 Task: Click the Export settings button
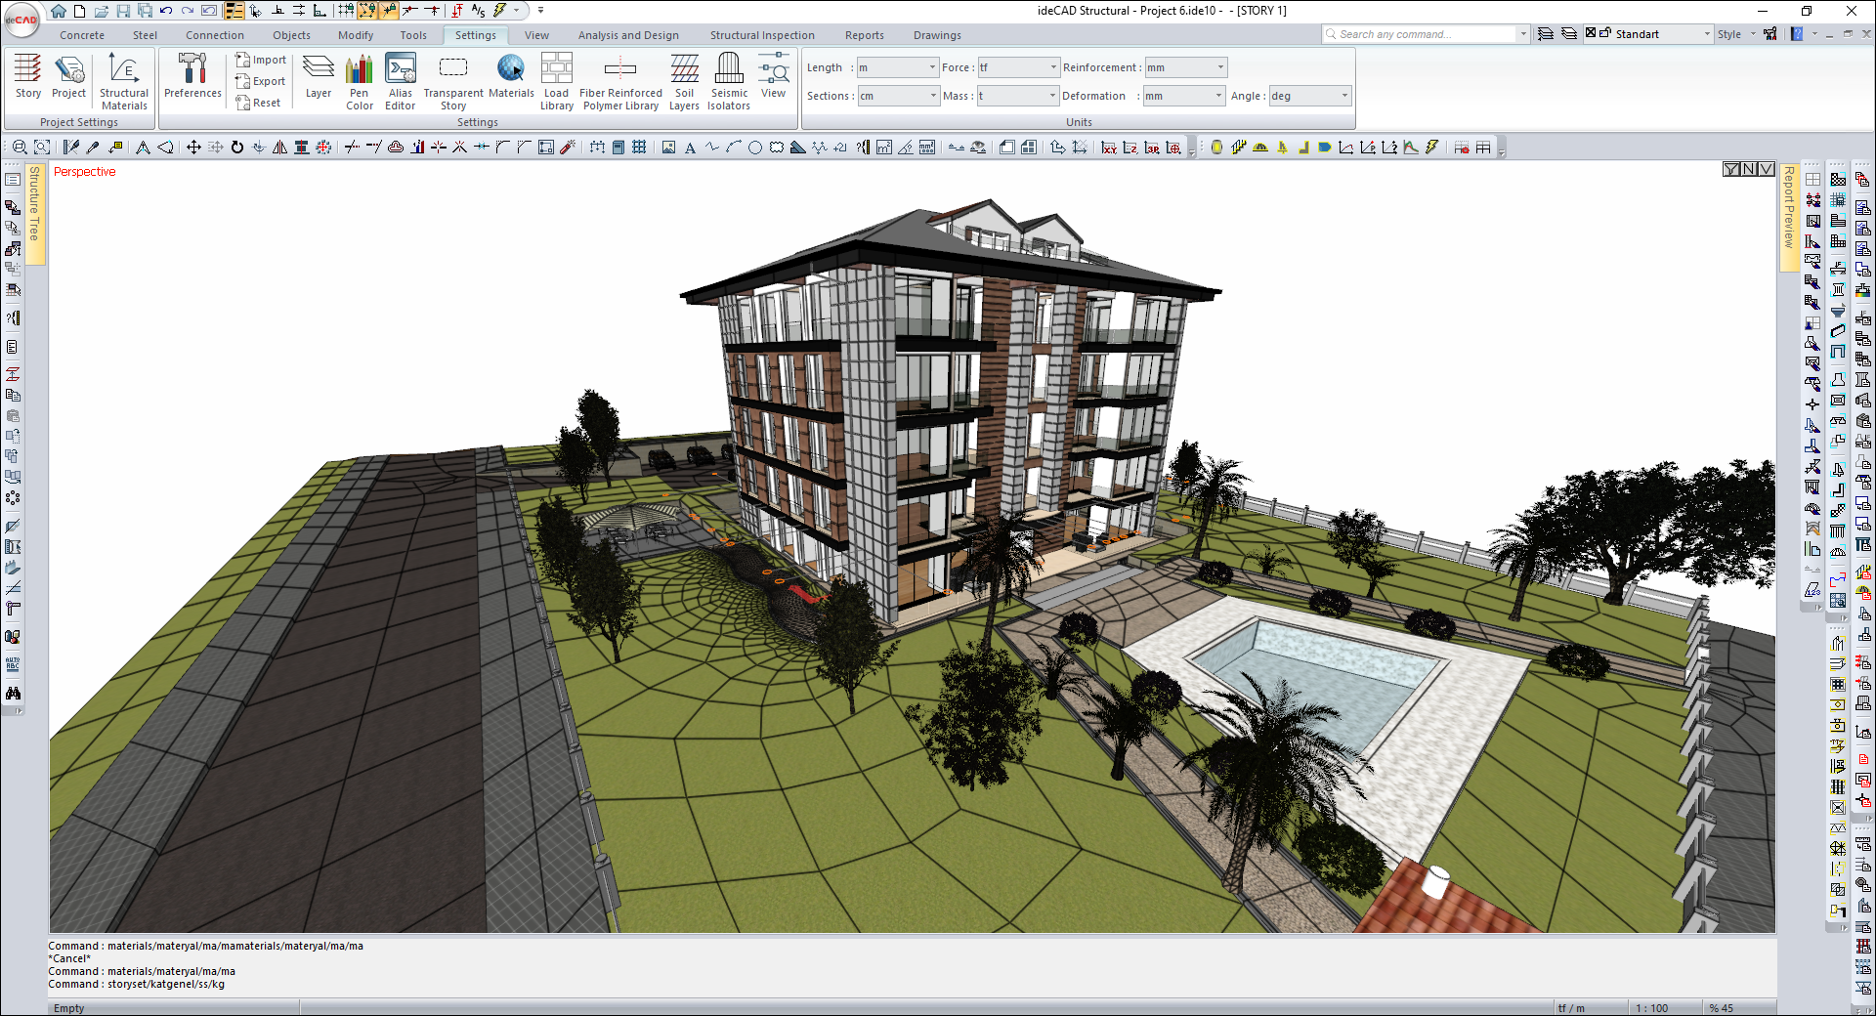point(261,81)
